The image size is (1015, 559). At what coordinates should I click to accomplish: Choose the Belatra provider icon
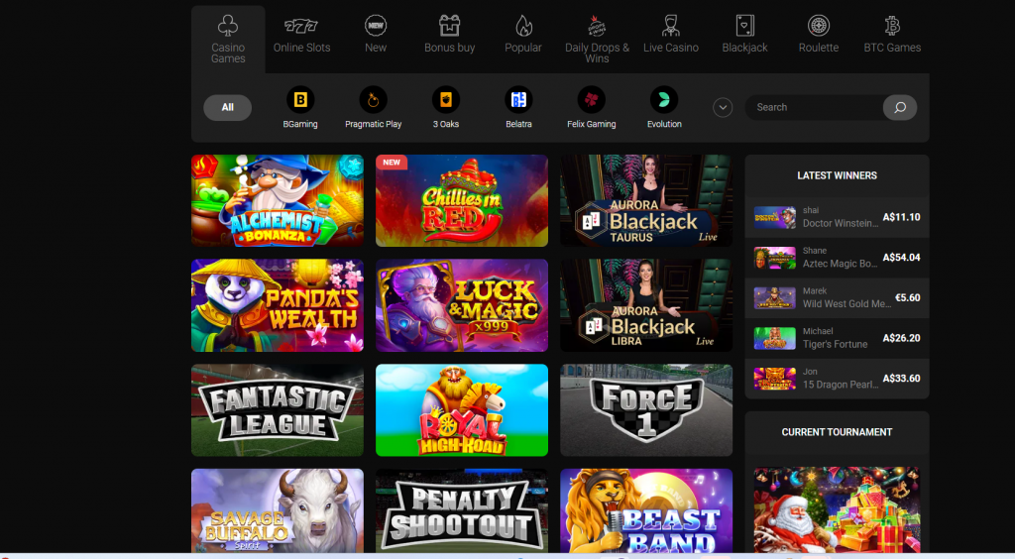point(518,100)
